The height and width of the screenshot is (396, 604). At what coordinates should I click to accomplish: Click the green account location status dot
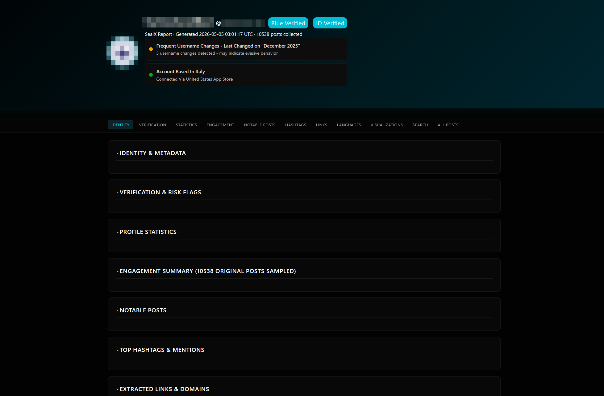tap(151, 75)
